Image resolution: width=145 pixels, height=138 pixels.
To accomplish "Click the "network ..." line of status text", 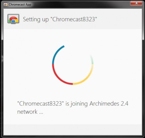I will [30, 112].
